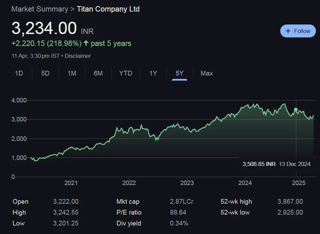
Task: Click the 1,000 y-axis label
Action: click(19, 158)
